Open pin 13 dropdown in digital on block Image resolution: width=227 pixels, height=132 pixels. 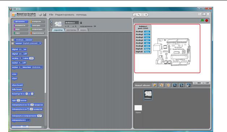point(21,49)
